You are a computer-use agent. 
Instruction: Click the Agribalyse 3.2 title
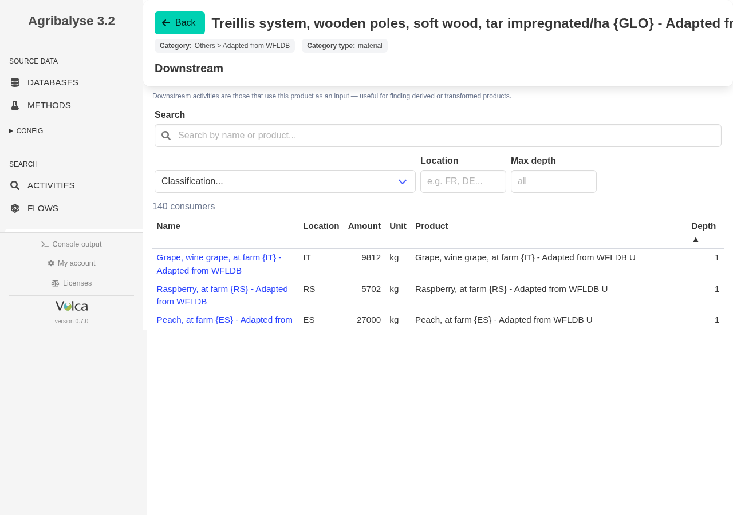tap(72, 21)
